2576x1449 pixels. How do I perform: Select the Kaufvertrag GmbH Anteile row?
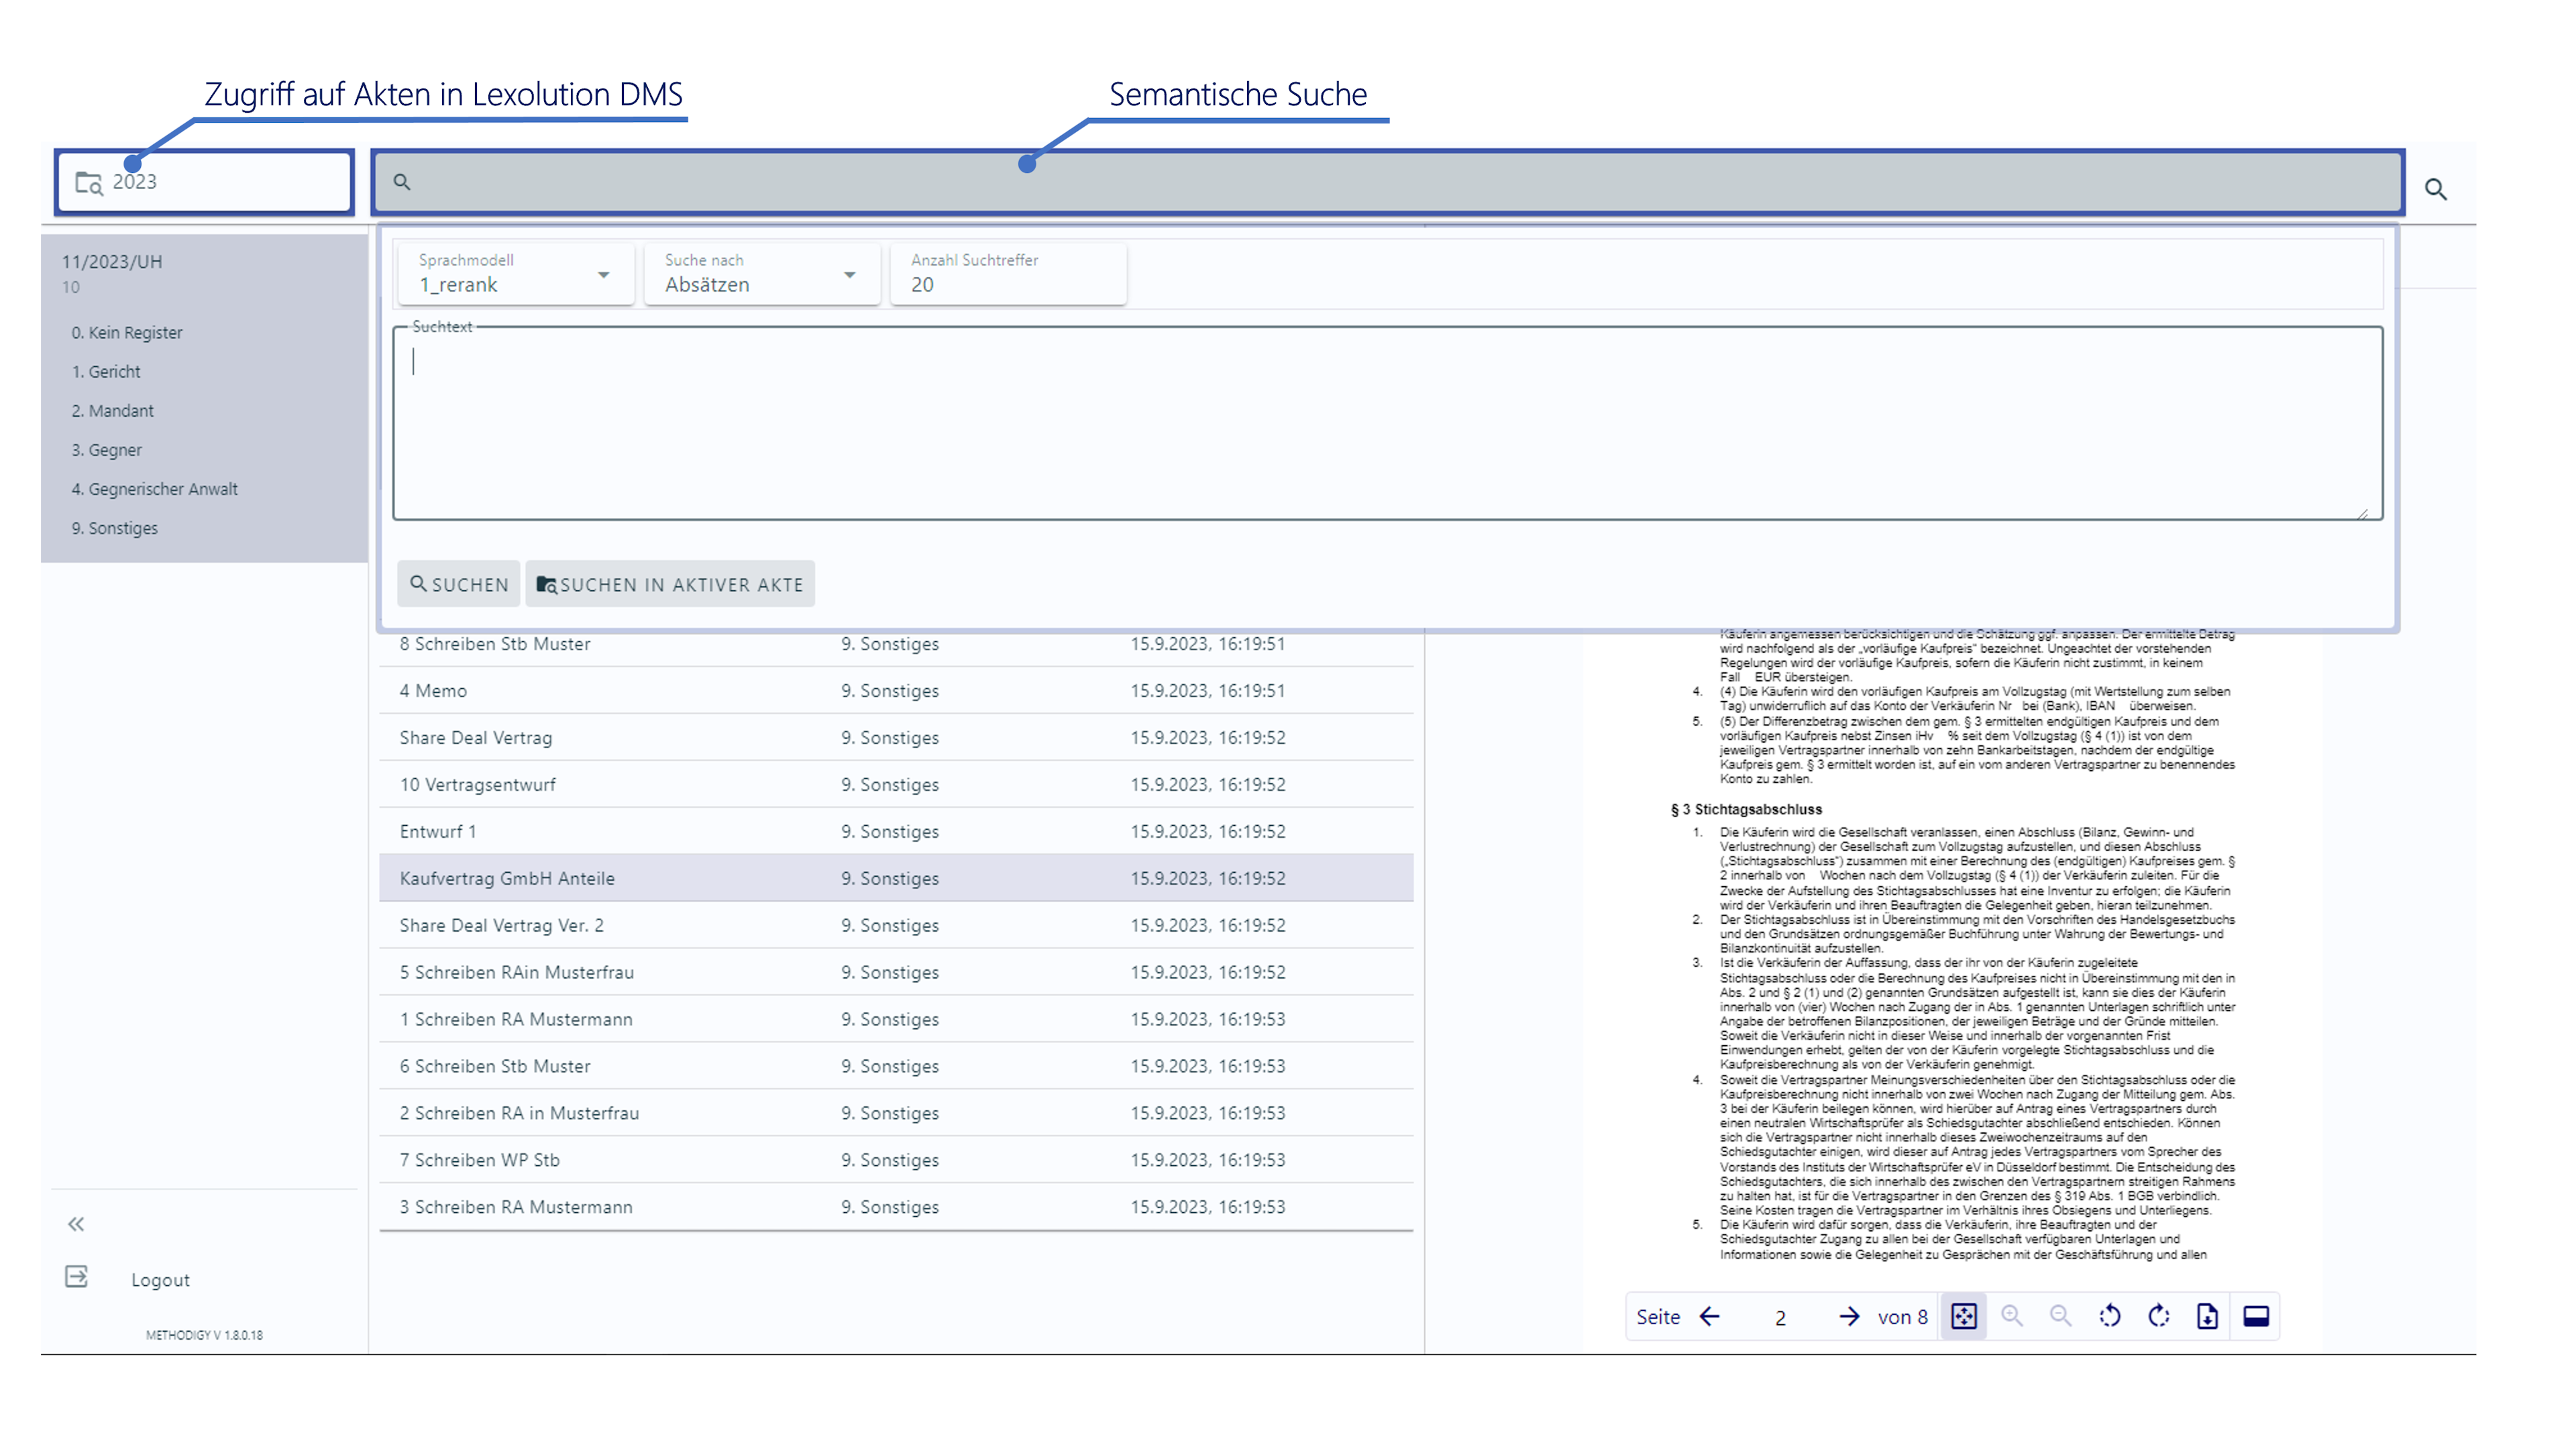click(896, 879)
